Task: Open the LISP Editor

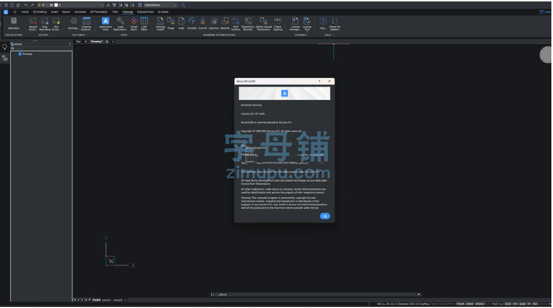Action: 144,23
